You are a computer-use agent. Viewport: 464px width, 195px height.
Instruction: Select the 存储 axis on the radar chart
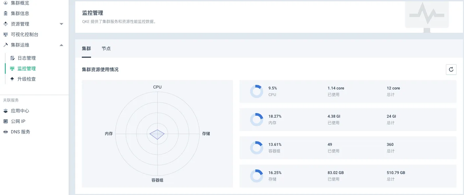pos(206,134)
